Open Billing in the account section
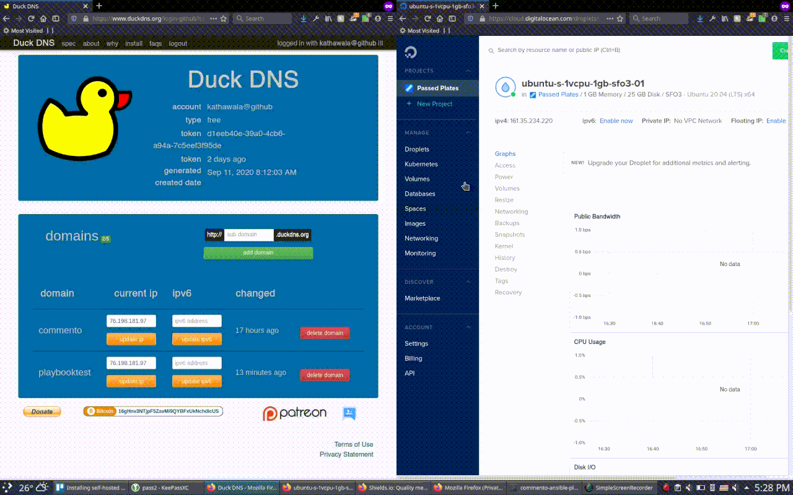793x495 pixels. pos(413,358)
